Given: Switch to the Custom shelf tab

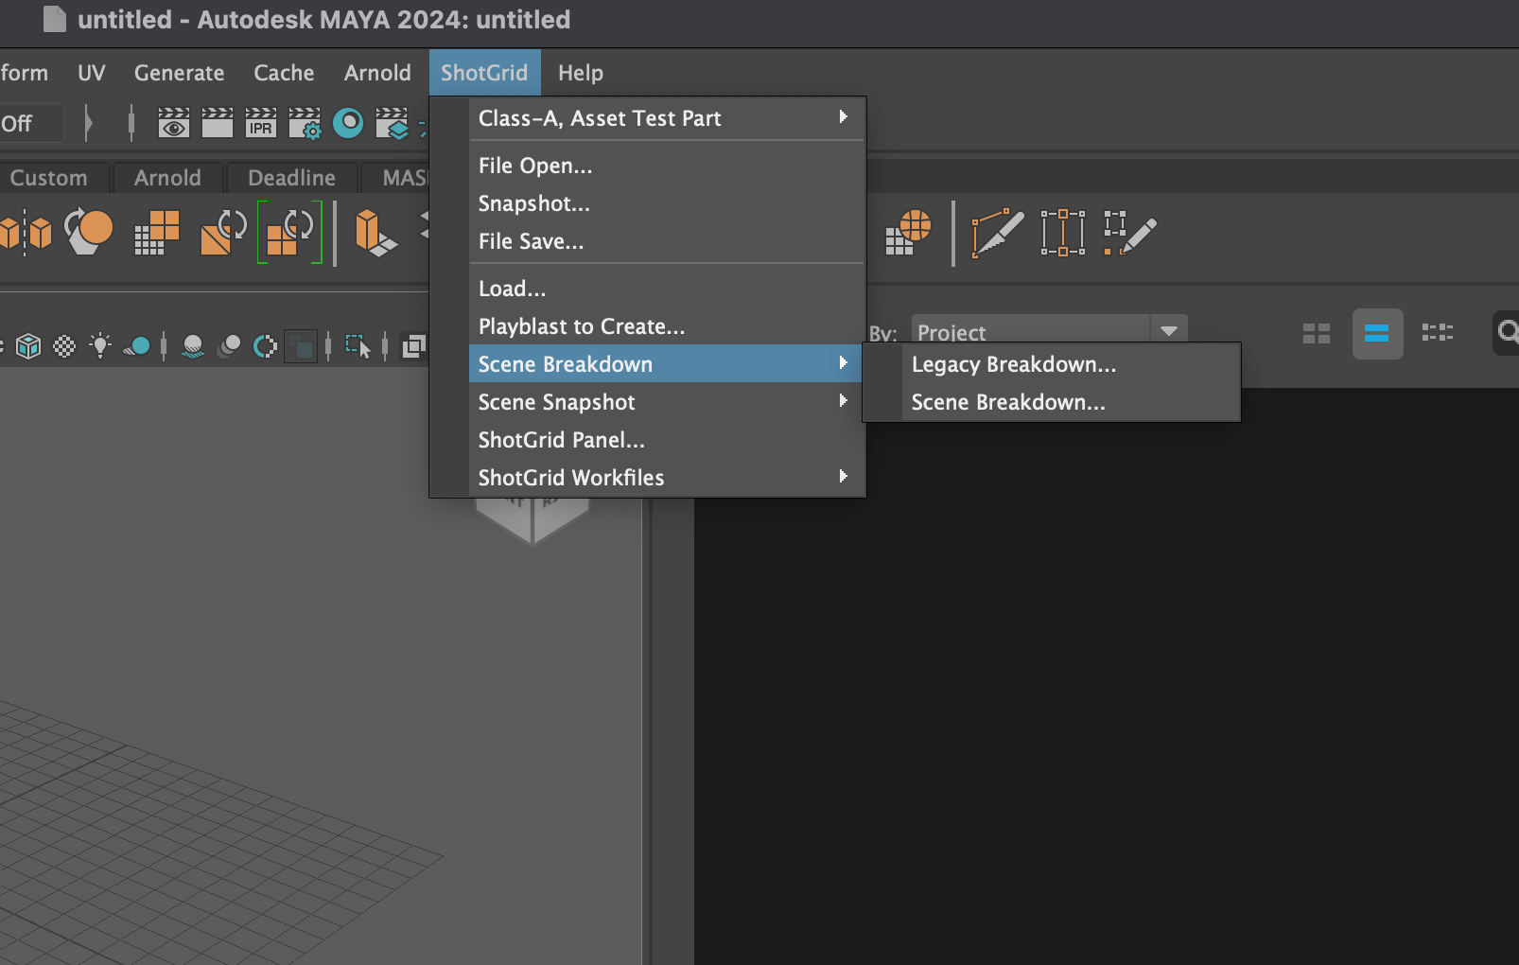Looking at the screenshot, I should point(49,178).
